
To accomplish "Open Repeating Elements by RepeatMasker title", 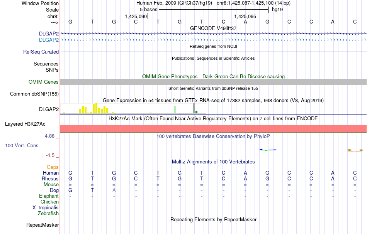I will point(213,219).
